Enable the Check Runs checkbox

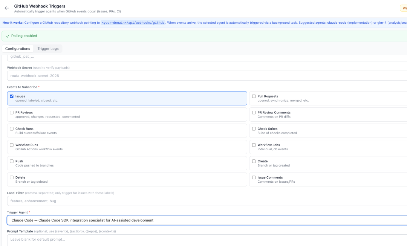[12, 129]
